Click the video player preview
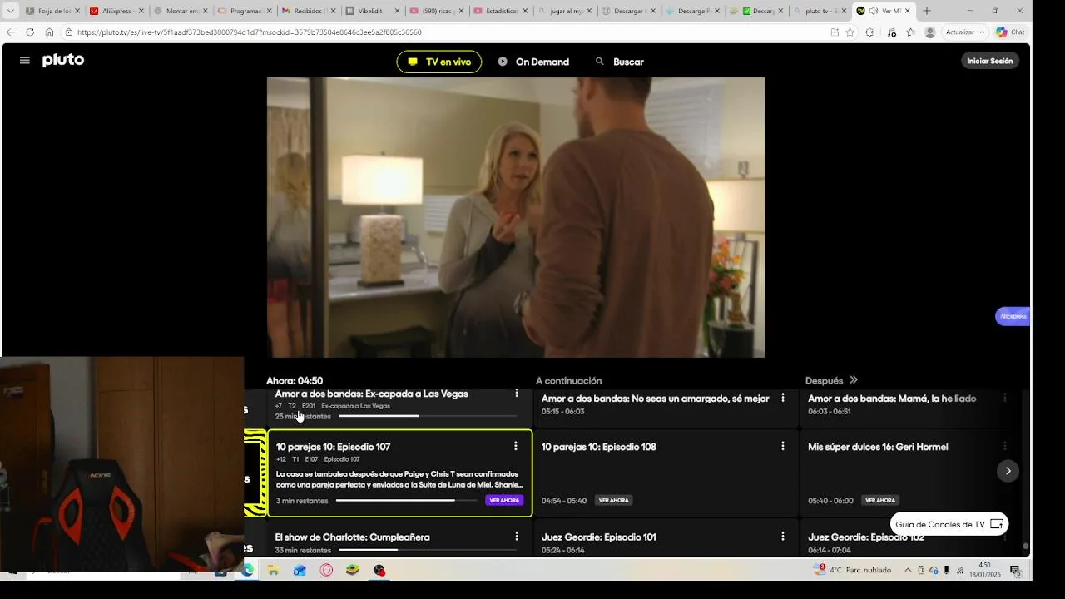This screenshot has height=599, width=1065. 516,217
